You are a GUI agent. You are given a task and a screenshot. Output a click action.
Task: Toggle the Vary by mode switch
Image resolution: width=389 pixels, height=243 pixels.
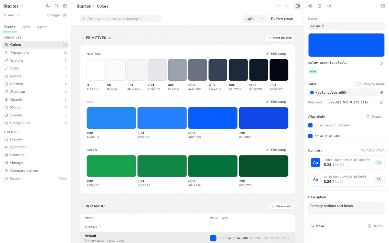pos(358,84)
